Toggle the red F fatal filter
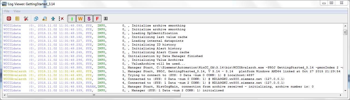The image size is (350, 100). [97, 19]
